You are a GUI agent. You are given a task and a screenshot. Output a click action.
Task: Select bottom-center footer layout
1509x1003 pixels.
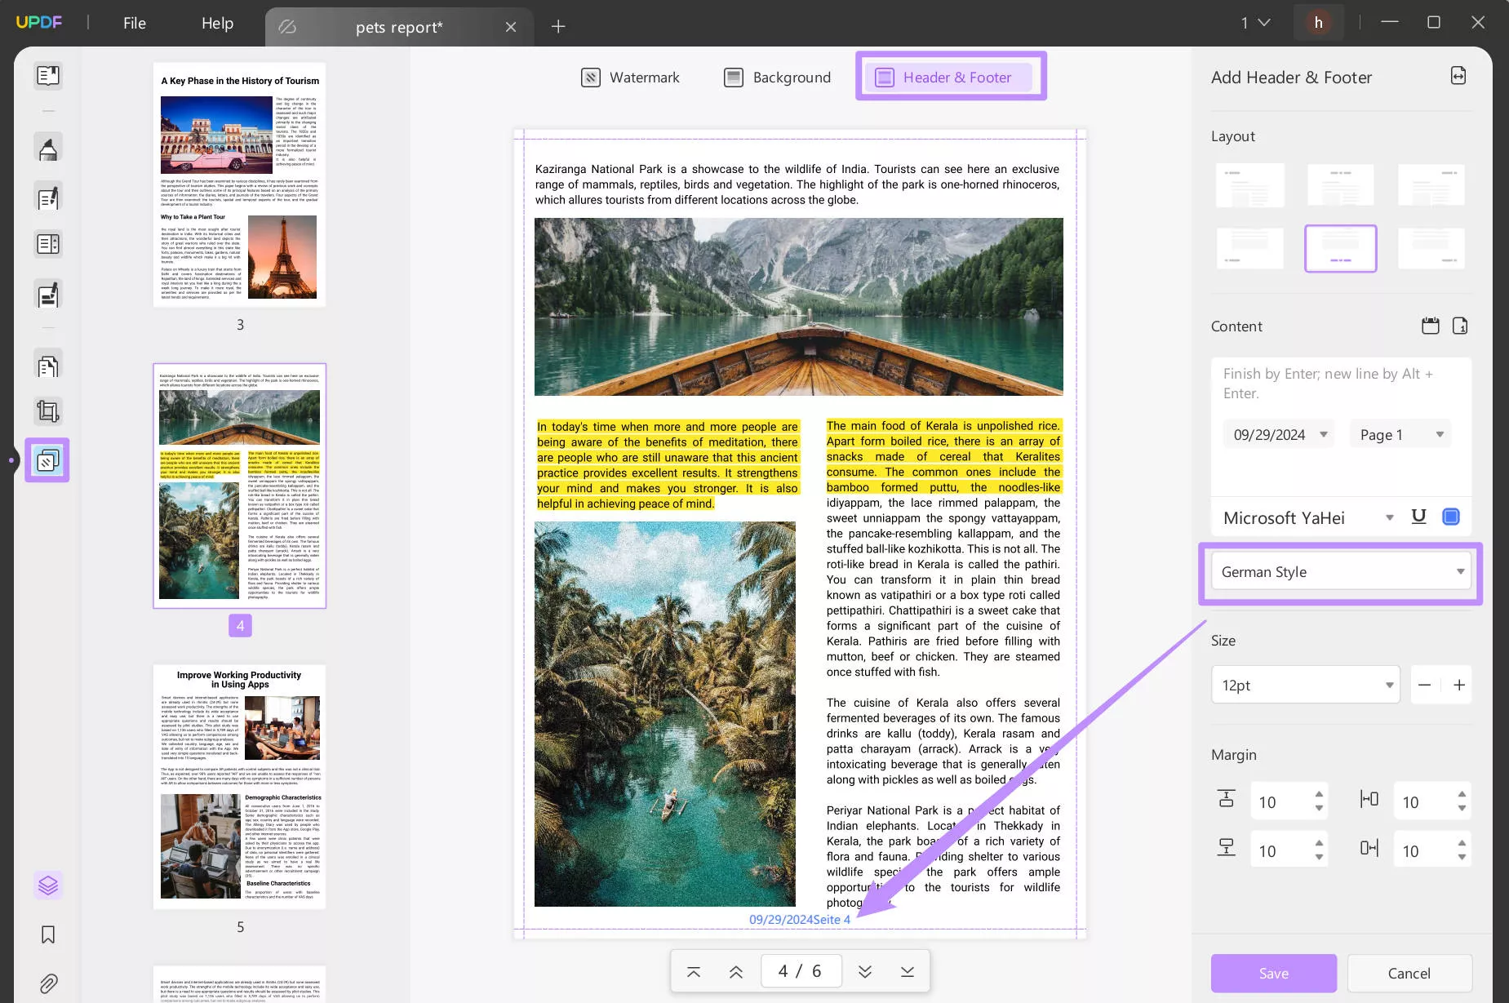(1340, 248)
